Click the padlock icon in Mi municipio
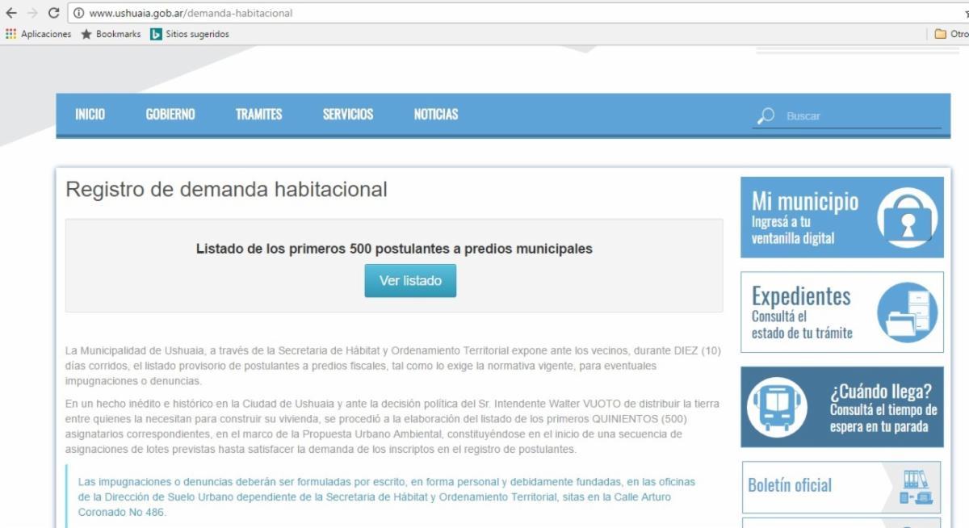The image size is (969, 528). (x=908, y=218)
